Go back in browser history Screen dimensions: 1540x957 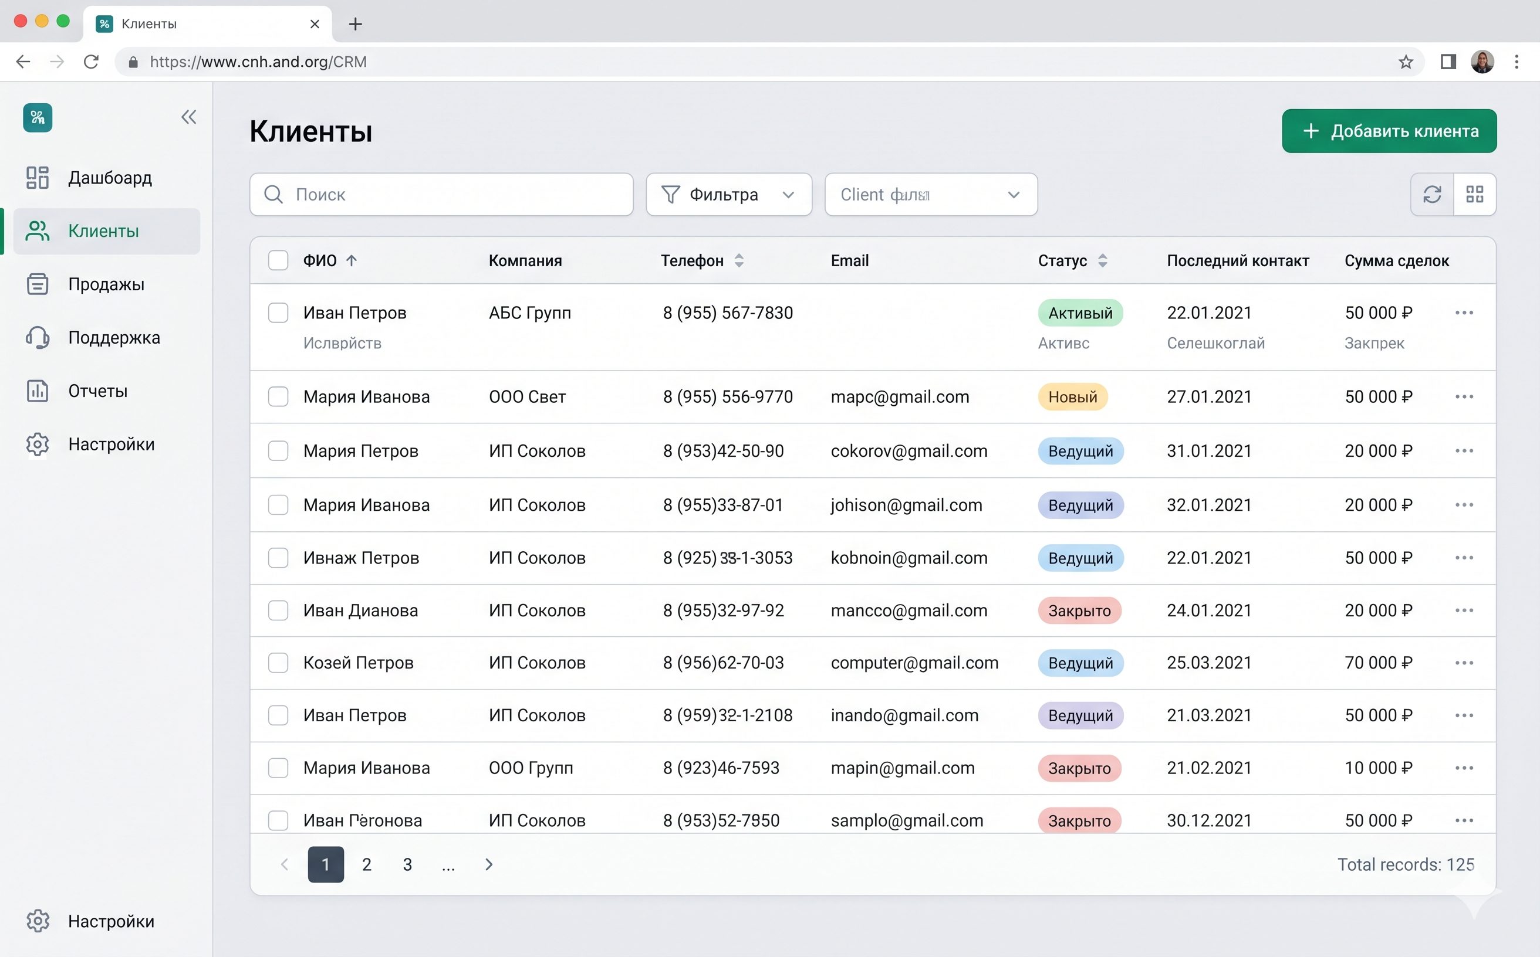23,62
